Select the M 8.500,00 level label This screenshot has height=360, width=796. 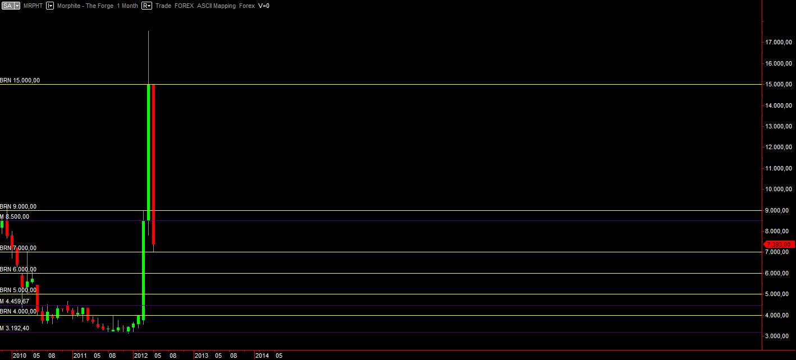15,216
